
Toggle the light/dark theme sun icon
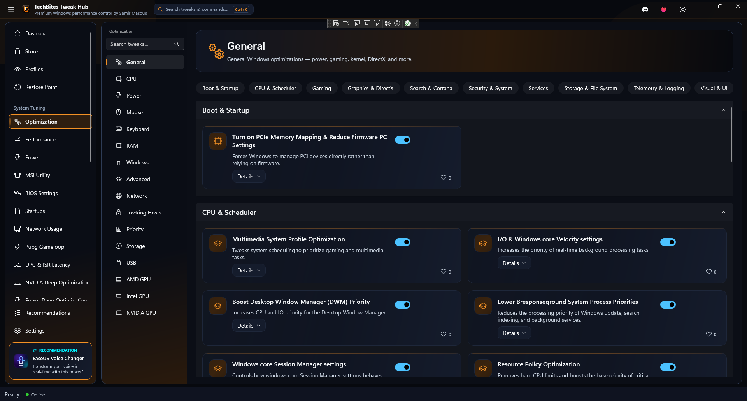click(x=682, y=10)
